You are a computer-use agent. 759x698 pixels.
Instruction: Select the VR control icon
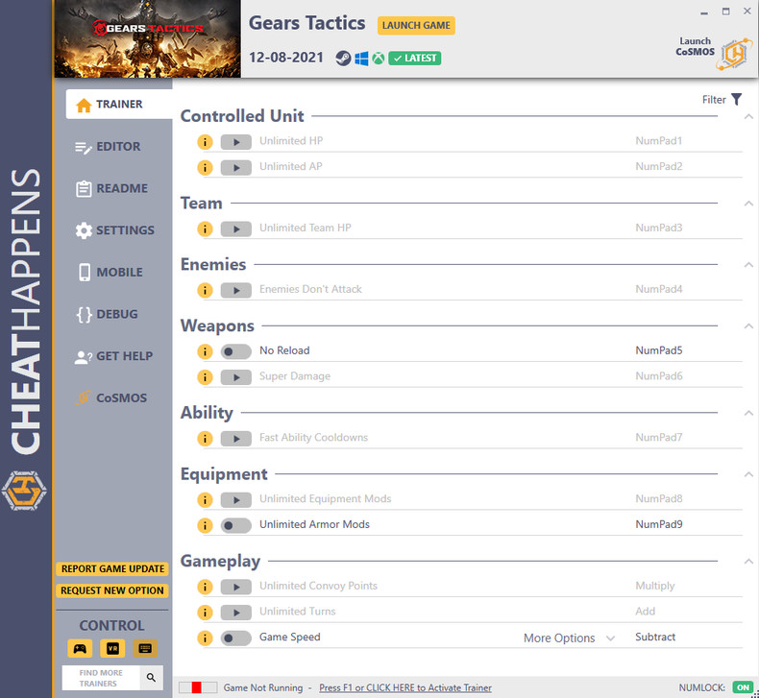(112, 649)
